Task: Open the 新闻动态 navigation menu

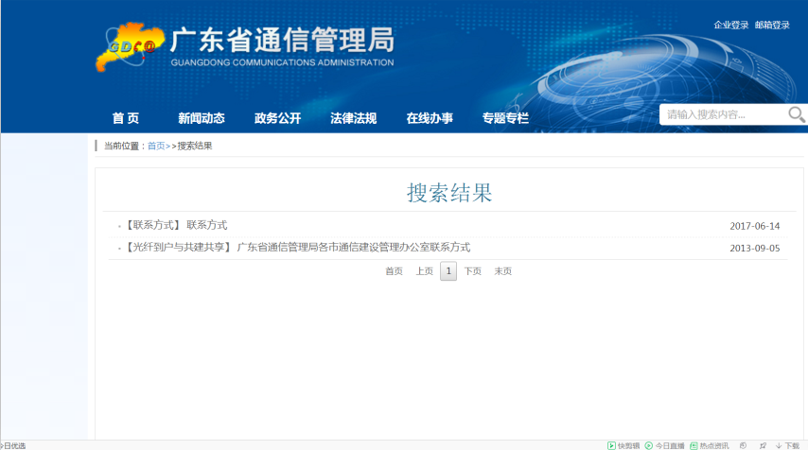Action: pos(202,118)
